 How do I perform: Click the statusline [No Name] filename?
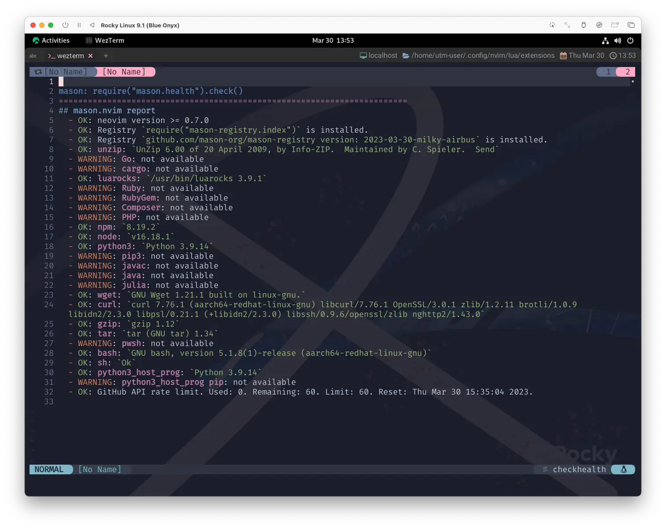coord(100,469)
